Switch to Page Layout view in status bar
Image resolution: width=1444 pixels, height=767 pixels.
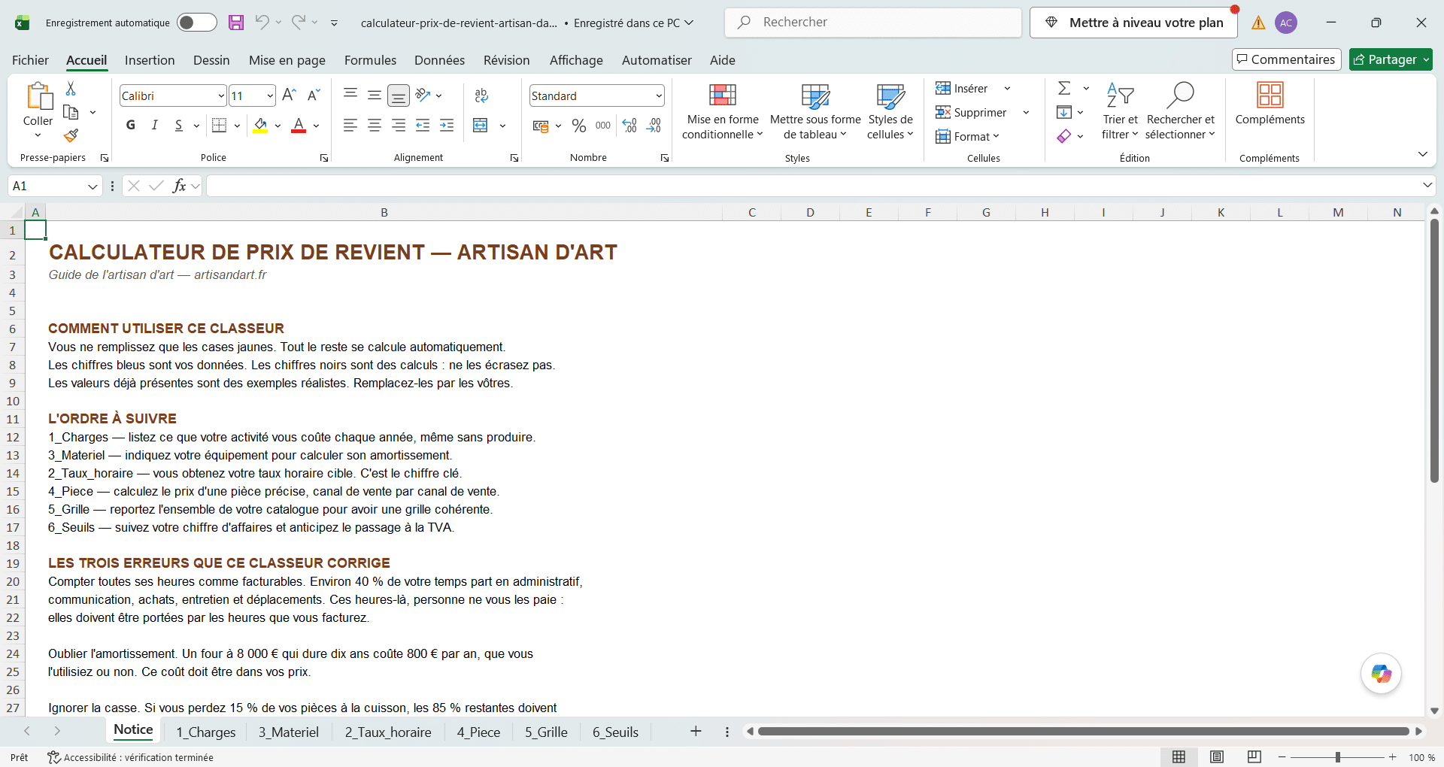pos(1217,757)
